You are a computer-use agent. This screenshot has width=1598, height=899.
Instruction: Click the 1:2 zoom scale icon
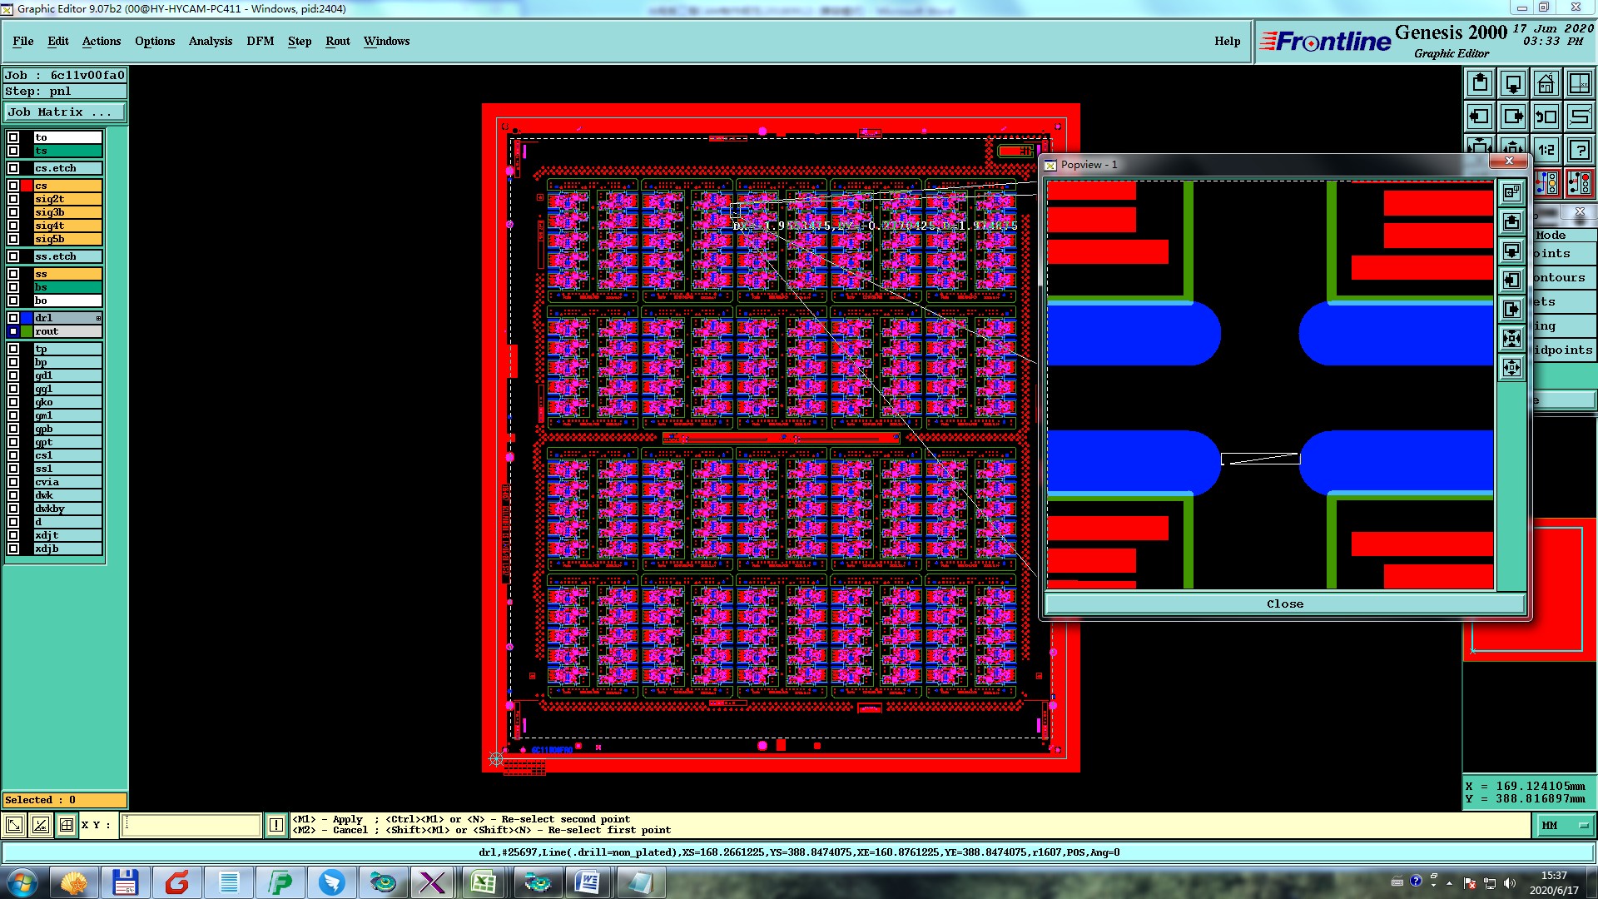[x=1546, y=150]
